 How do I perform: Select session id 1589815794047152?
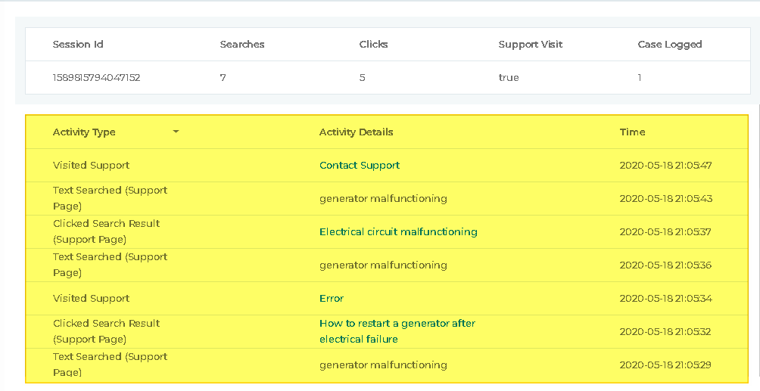pyautogui.click(x=96, y=77)
